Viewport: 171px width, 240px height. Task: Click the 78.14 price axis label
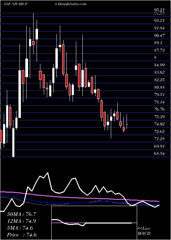(x=159, y=102)
